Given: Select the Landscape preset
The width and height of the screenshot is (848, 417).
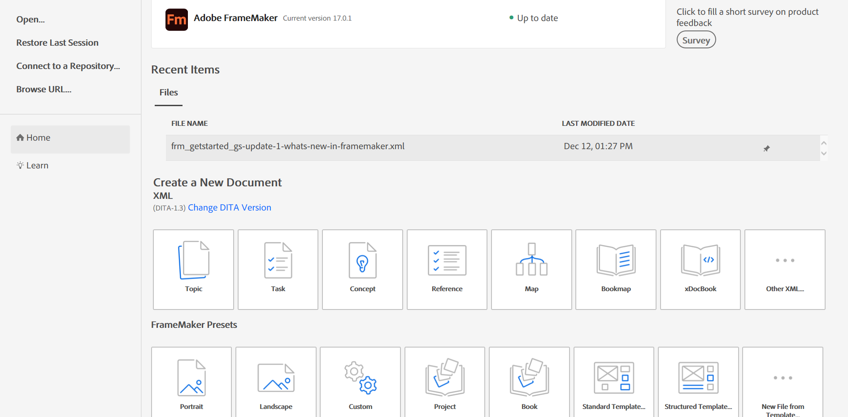Looking at the screenshot, I should point(276,383).
